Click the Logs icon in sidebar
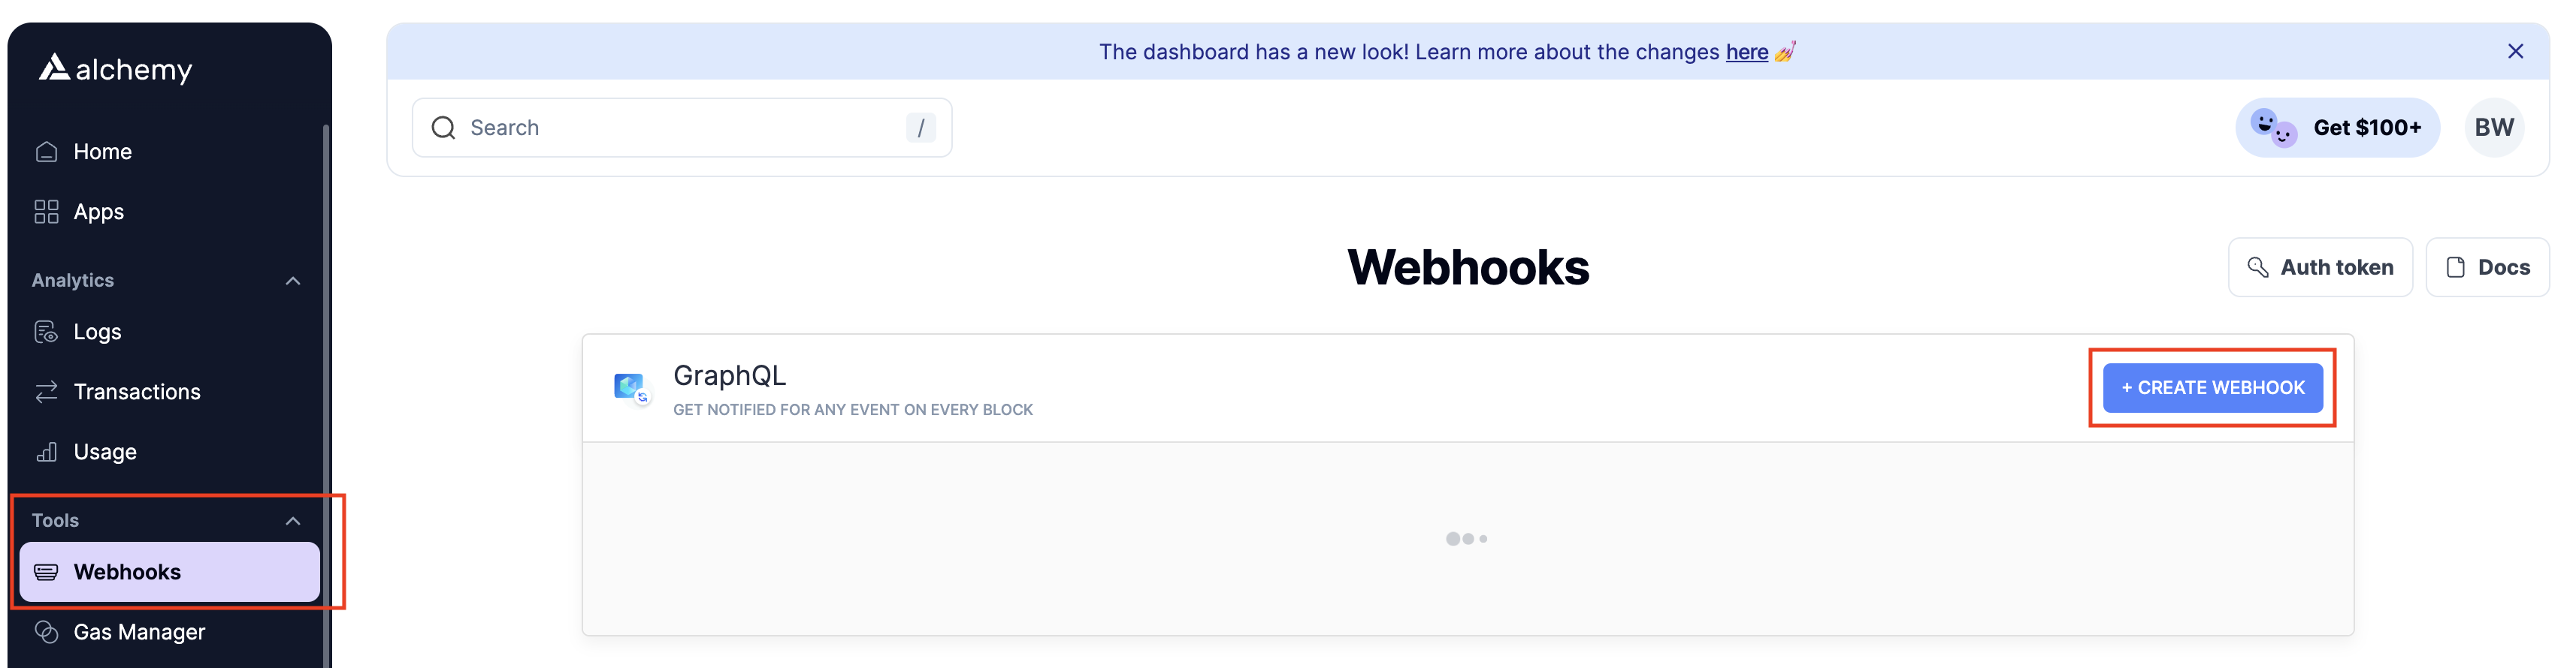This screenshot has width=2576, height=668. pos(46,332)
